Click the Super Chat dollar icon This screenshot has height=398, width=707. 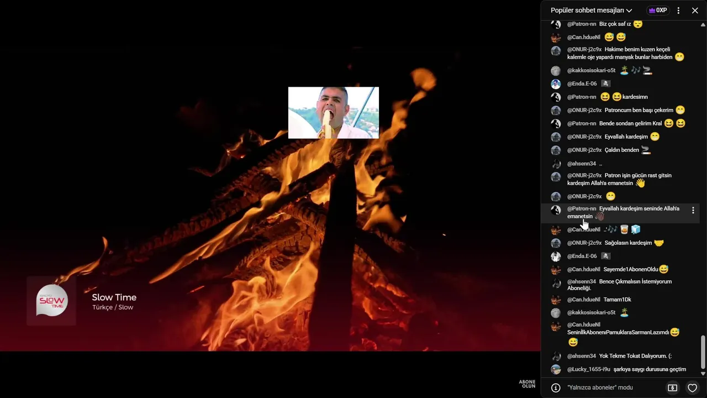672,387
